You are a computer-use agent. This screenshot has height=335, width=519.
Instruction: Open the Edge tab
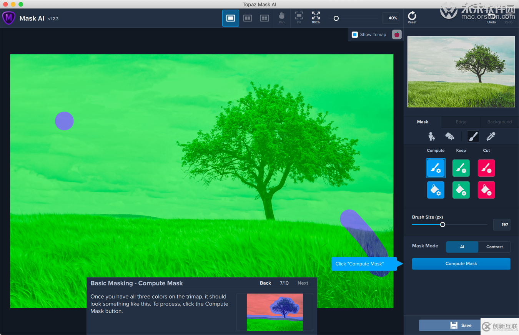coord(461,122)
